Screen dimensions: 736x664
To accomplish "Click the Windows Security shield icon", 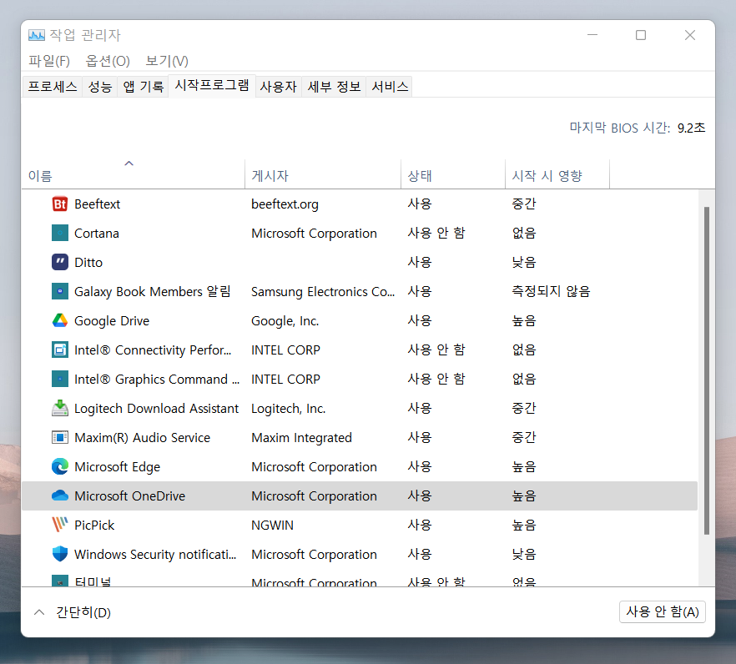I will coord(59,554).
